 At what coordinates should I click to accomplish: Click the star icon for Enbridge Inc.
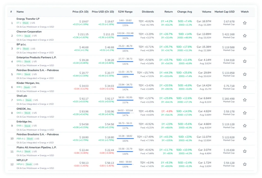tap(245, 125)
